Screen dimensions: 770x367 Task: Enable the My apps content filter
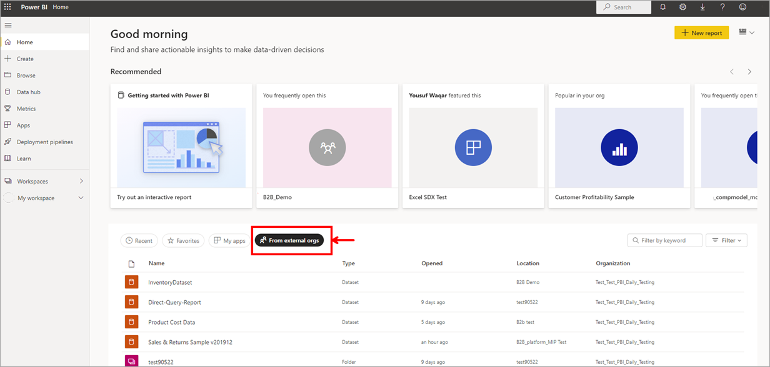[x=228, y=240]
